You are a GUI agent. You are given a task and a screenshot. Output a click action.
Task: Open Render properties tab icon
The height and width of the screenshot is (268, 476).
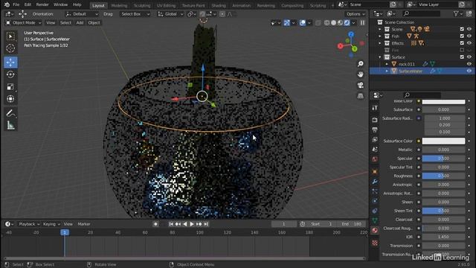375,120
